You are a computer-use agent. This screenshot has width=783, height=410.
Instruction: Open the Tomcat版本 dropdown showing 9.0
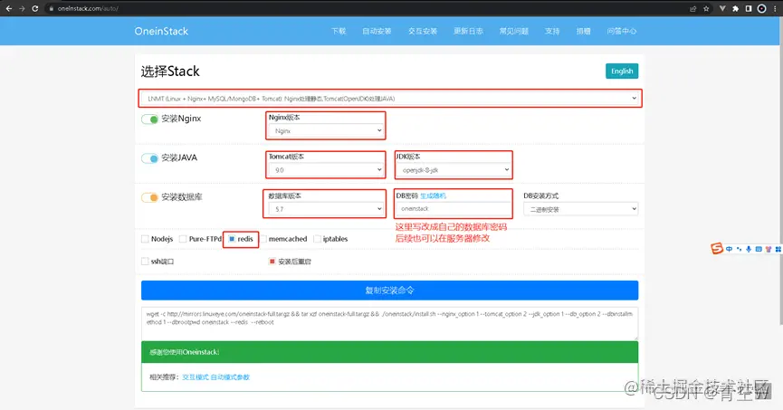click(326, 170)
